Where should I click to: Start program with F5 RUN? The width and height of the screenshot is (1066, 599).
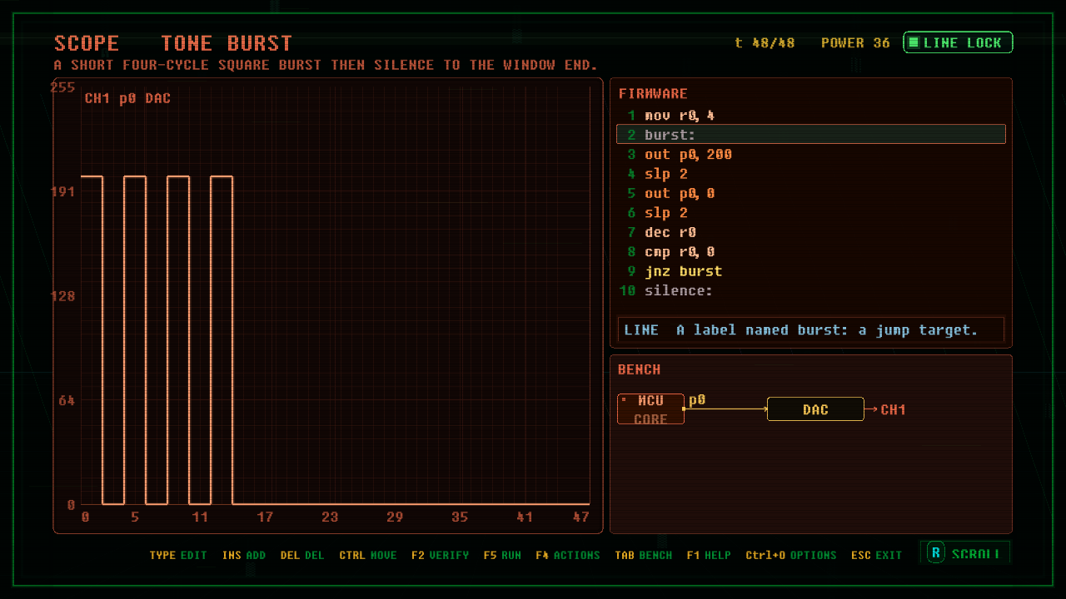coord(502,555)
